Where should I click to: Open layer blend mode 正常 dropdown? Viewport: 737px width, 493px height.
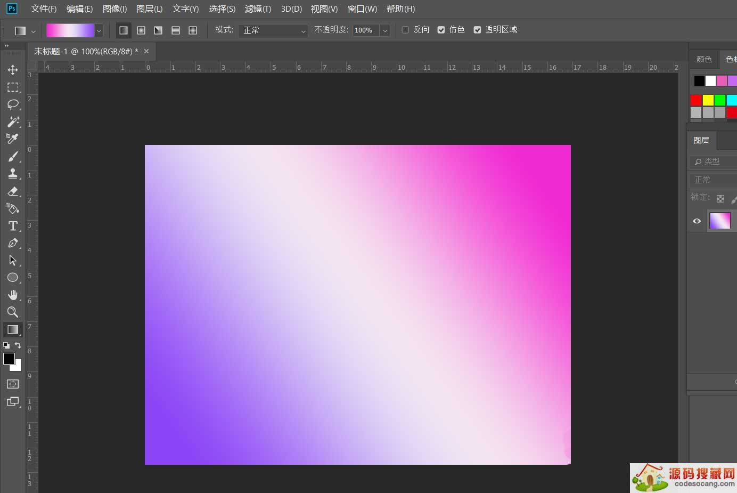tap(713, 180)
